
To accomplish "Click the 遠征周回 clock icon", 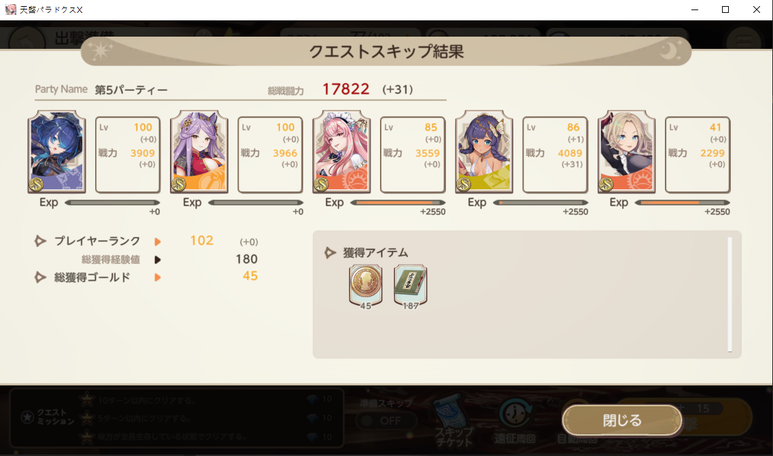I will point(515,413).
